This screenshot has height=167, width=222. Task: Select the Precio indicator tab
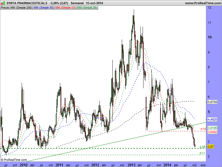pyautogui.click(x=5, y=8)
